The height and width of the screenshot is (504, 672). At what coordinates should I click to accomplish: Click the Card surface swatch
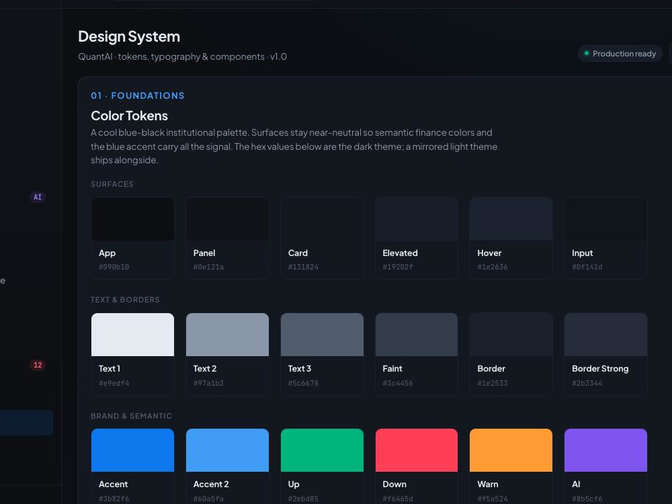click(x=322, y=219)
